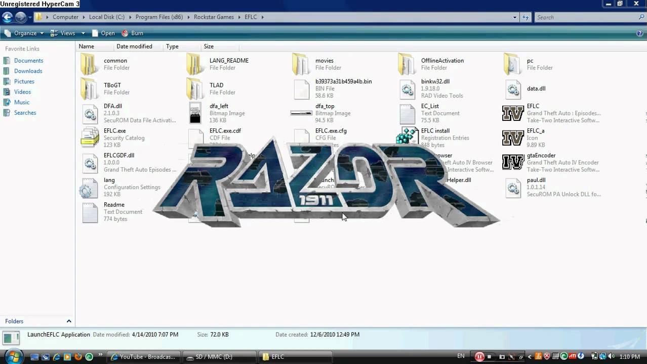Select the LANG_README folder
The height and width of the screenshot is (364, 647).
pyautogui.click(x=217, y=64)
